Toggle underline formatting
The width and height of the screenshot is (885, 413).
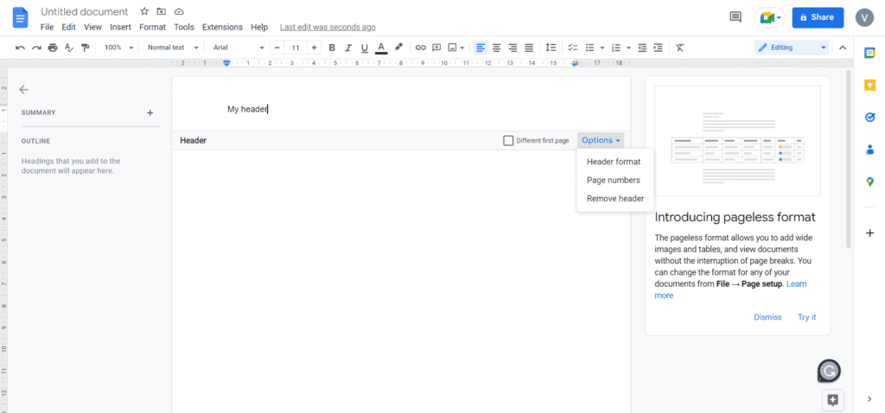click(365, 48)
